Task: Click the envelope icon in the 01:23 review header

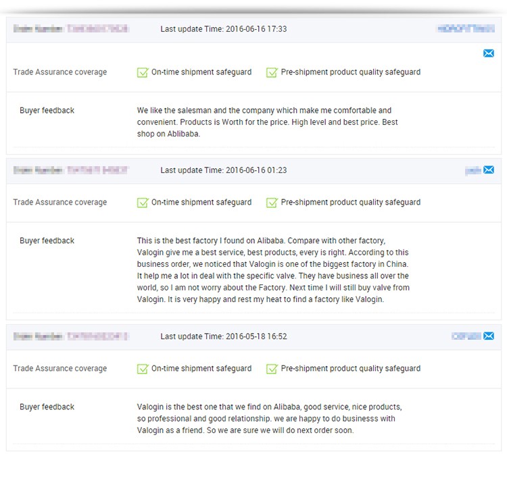Action: tap(489, 170)
